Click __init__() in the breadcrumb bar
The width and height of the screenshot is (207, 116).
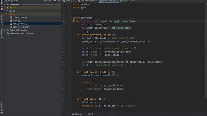point(90,114)
